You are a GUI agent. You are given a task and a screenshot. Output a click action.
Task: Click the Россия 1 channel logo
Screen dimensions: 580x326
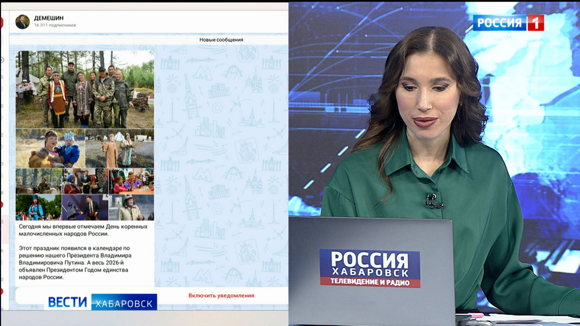(508, 23)
